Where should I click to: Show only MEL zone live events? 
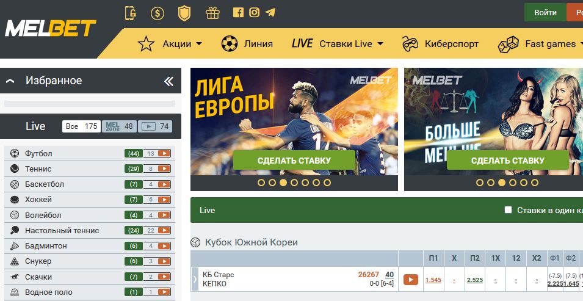(119, 126)
